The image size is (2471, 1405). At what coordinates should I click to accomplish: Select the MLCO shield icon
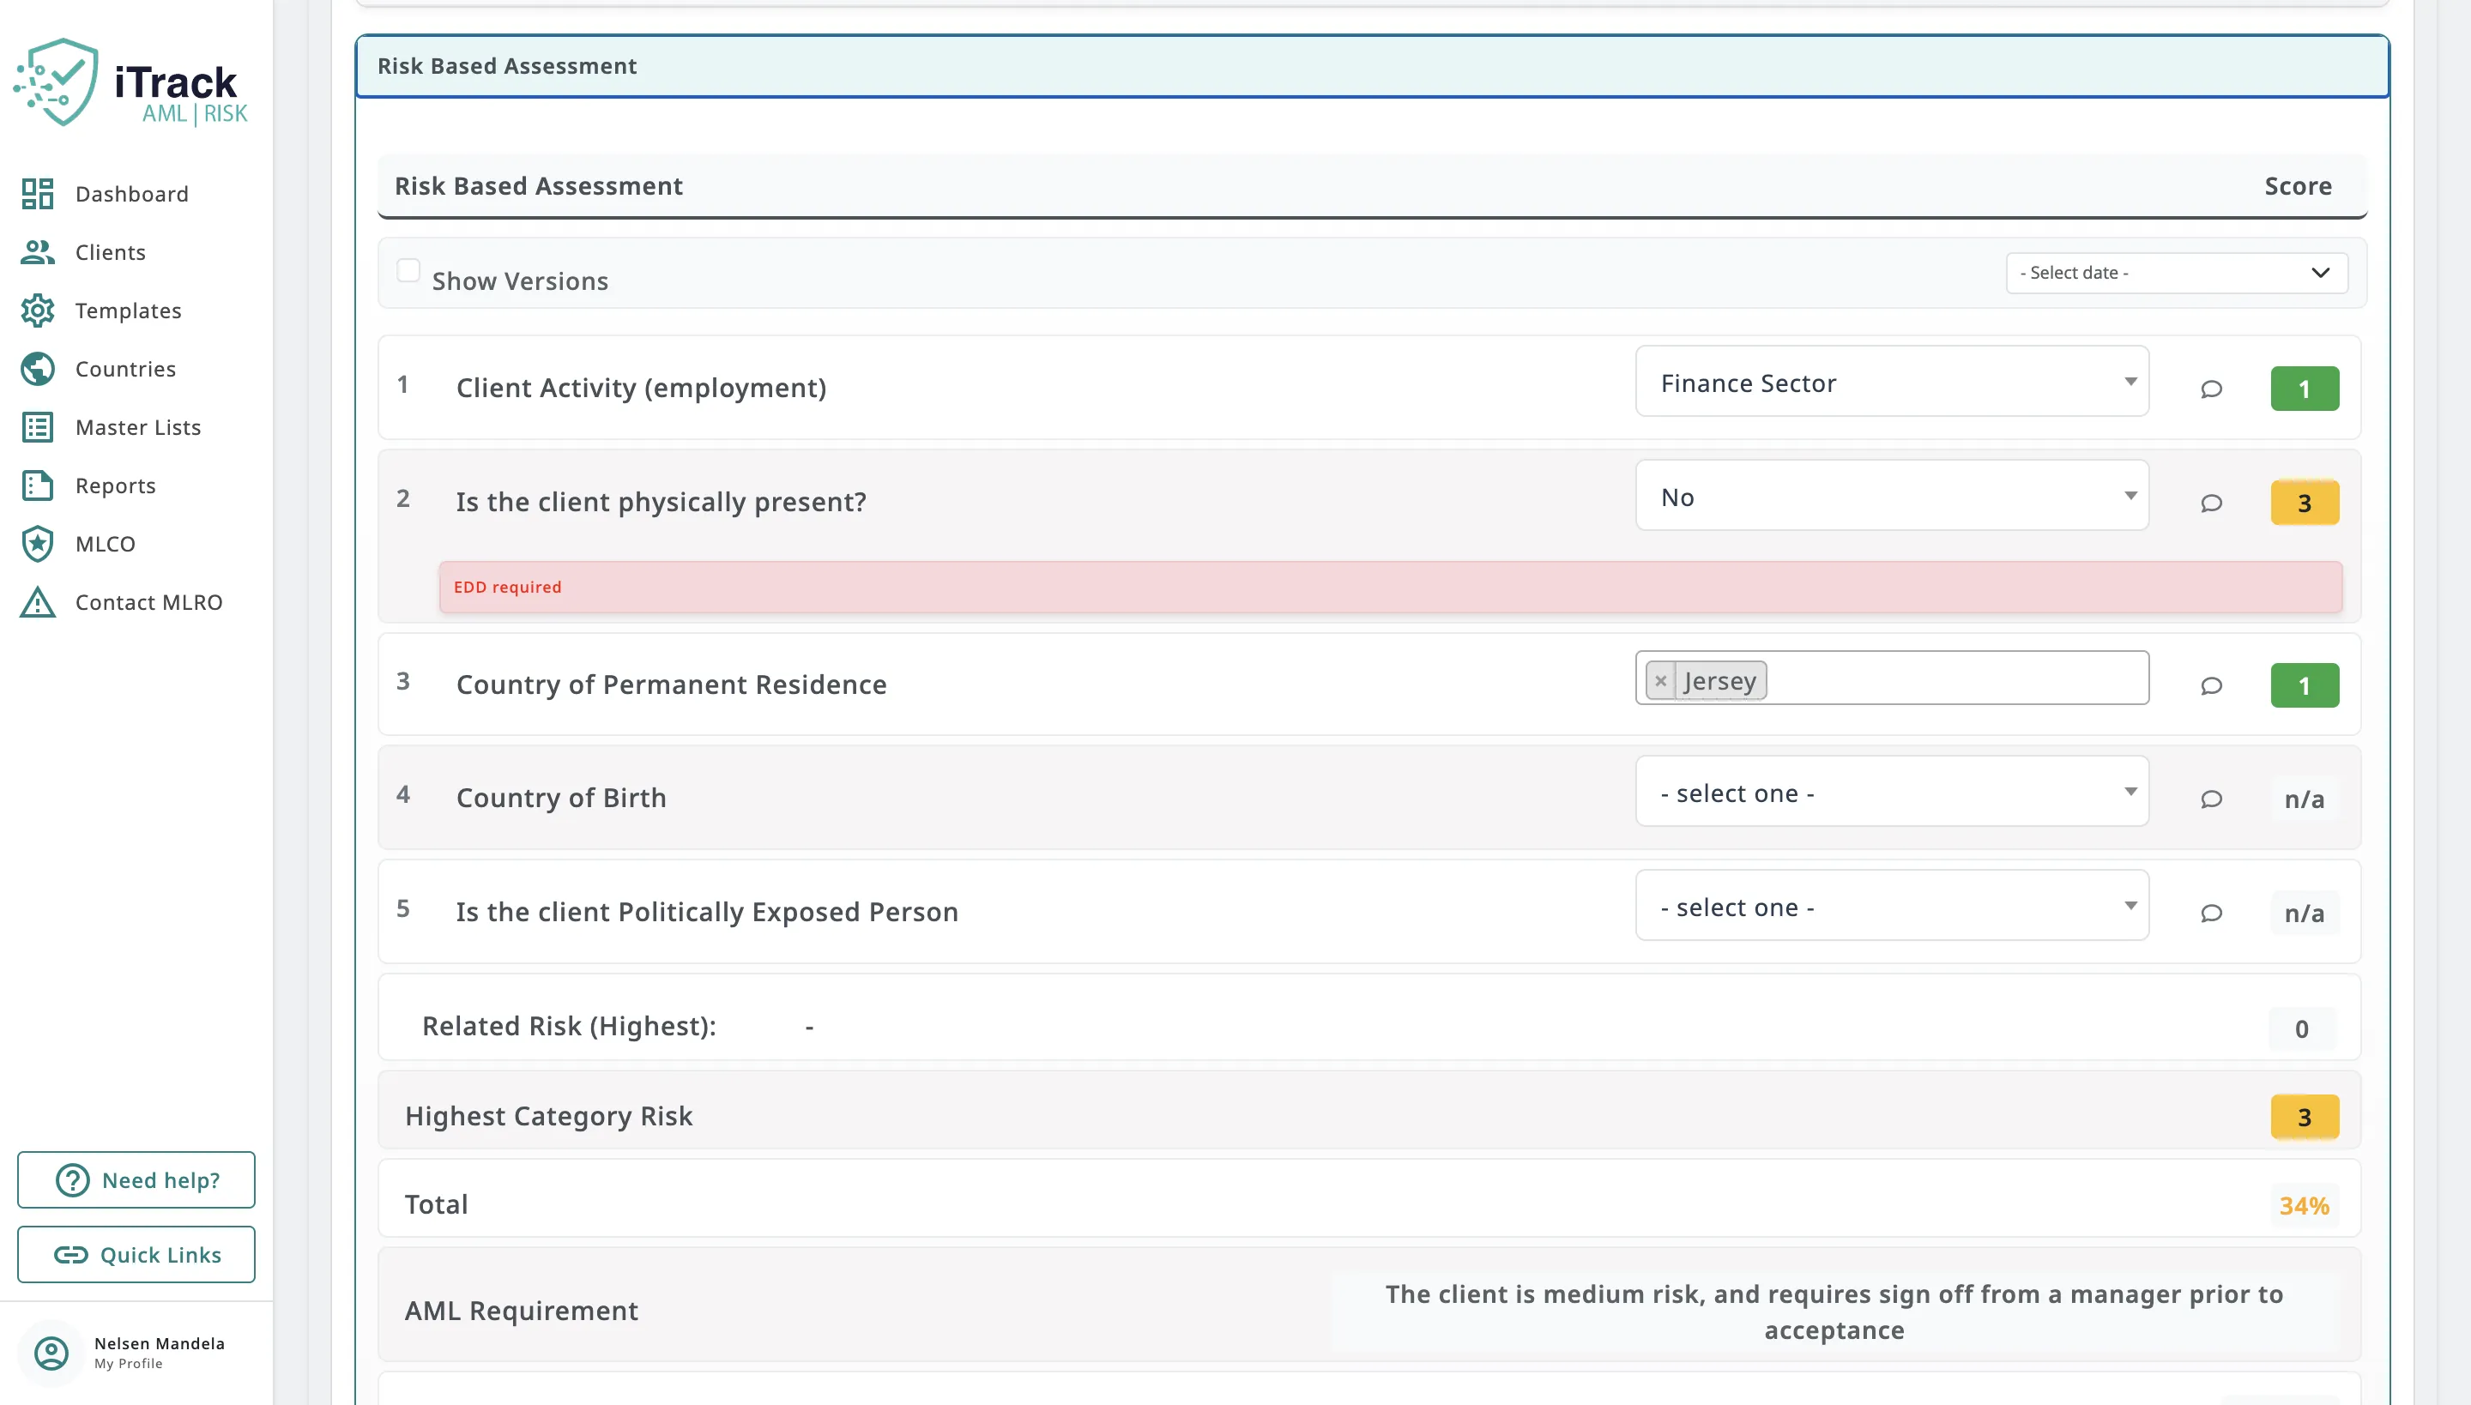(x=37, y=543)
